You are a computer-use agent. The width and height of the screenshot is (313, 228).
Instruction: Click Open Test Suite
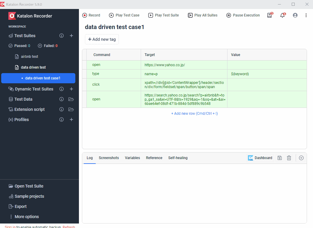click(29, 186)
